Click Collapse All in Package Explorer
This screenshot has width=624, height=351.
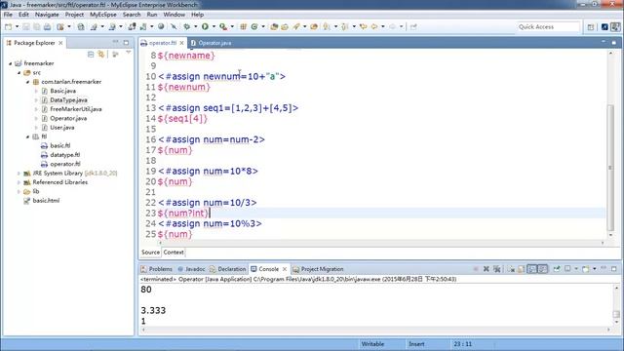pos(91,54)
